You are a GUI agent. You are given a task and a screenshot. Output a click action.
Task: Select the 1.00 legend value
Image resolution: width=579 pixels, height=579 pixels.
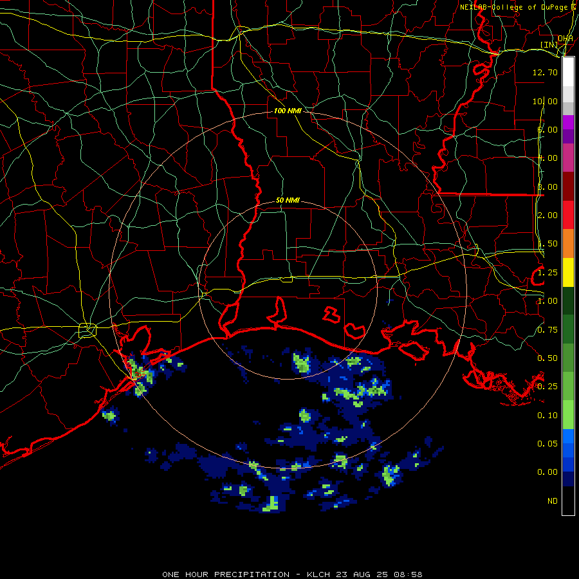click(x=547, y=301)
